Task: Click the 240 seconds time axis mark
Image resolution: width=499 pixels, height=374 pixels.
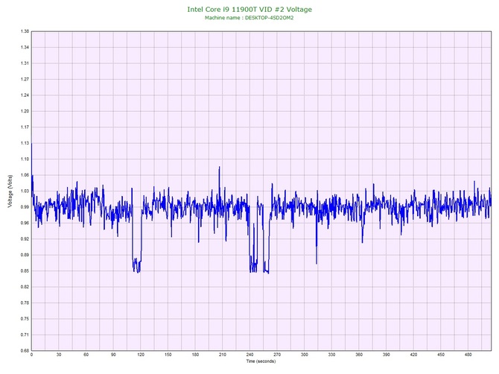Action: click(x=249, y=355)
